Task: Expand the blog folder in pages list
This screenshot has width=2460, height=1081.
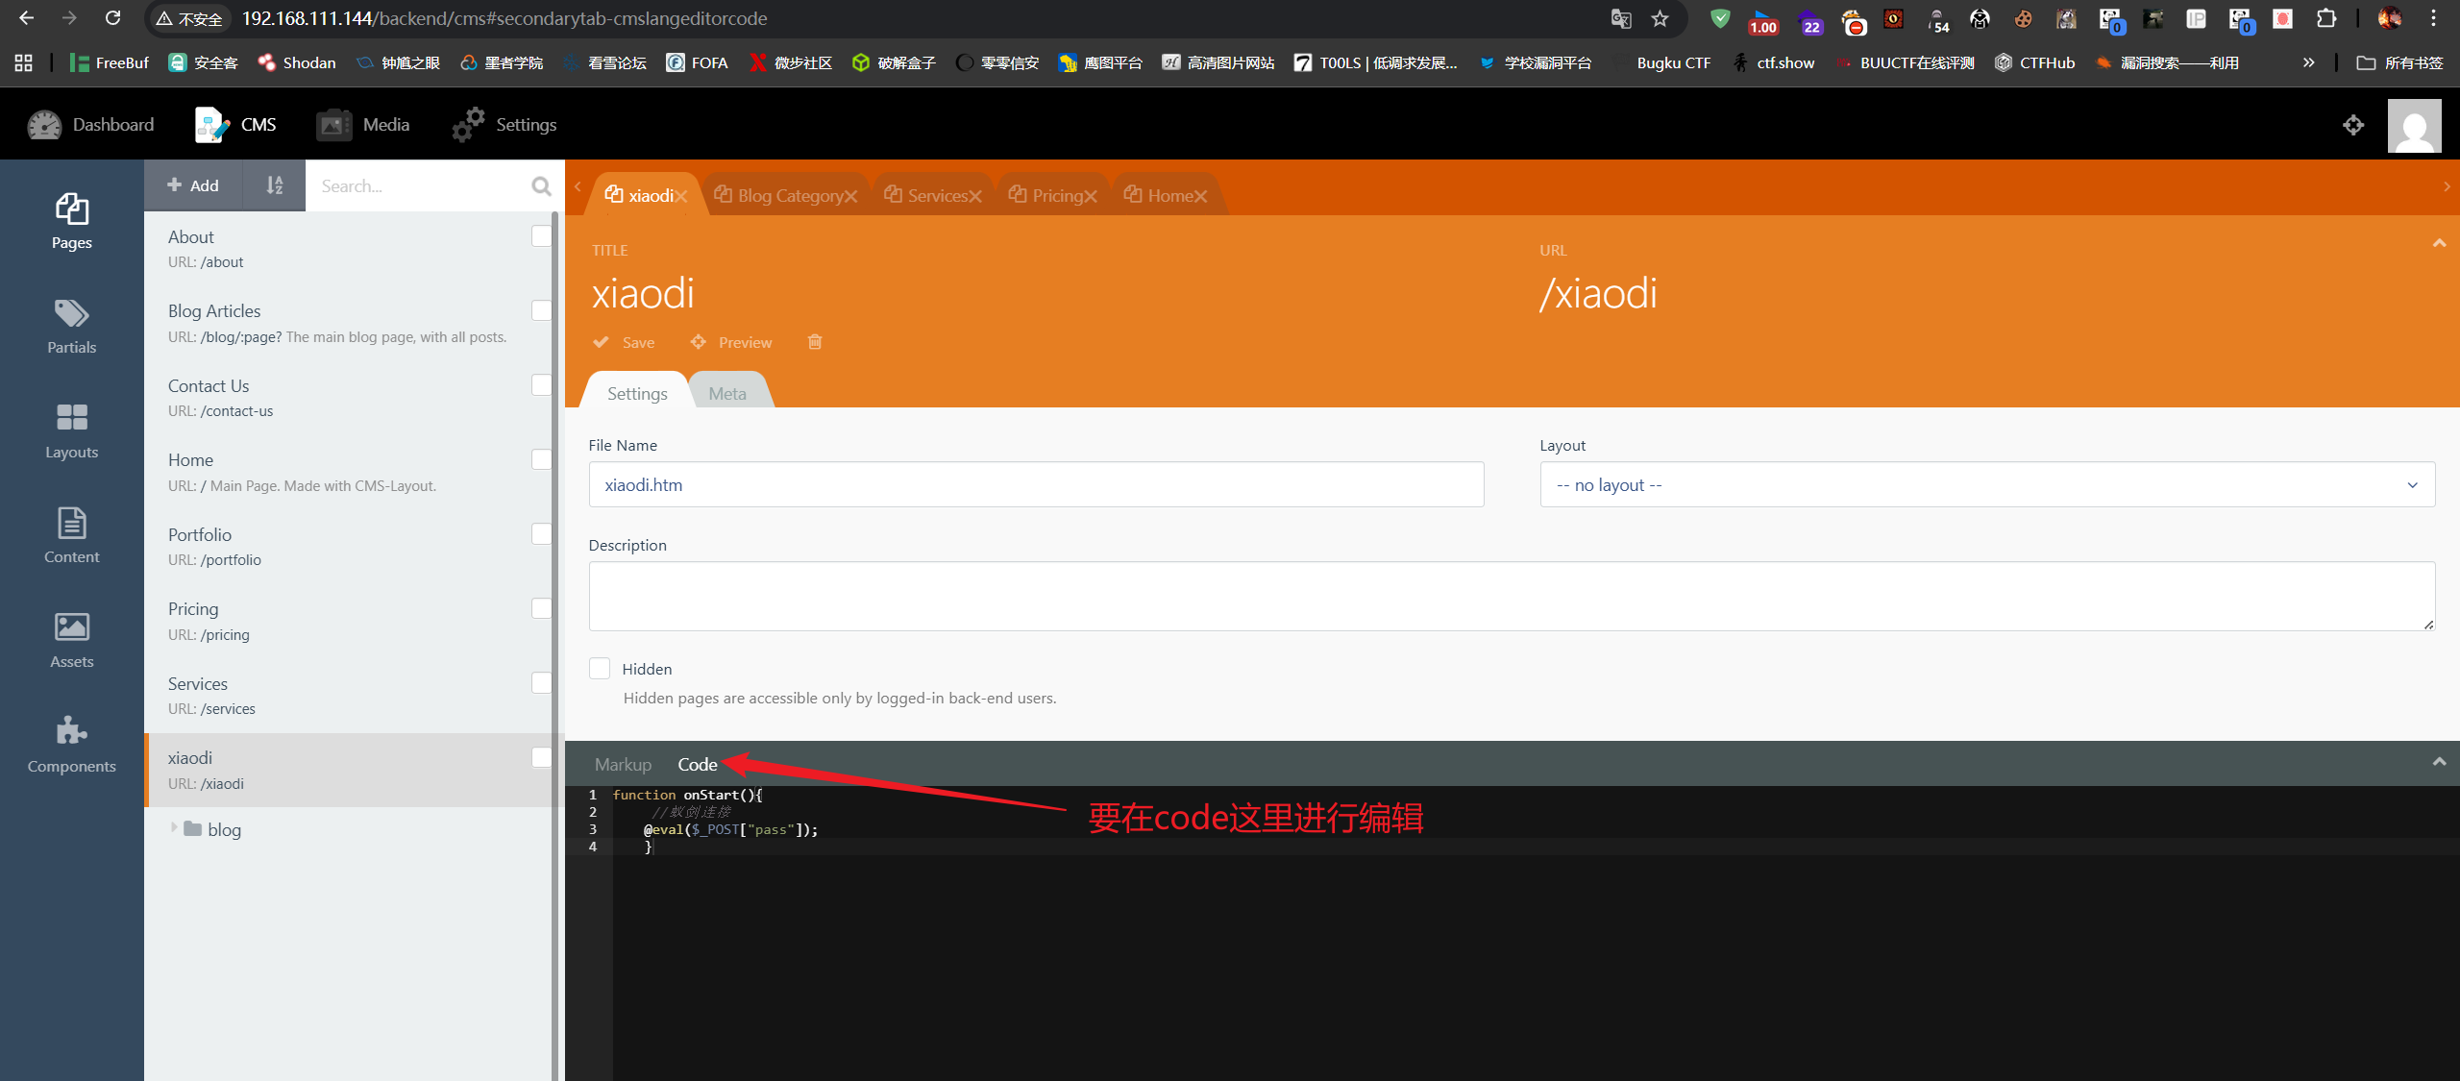Action: [175, 828]
